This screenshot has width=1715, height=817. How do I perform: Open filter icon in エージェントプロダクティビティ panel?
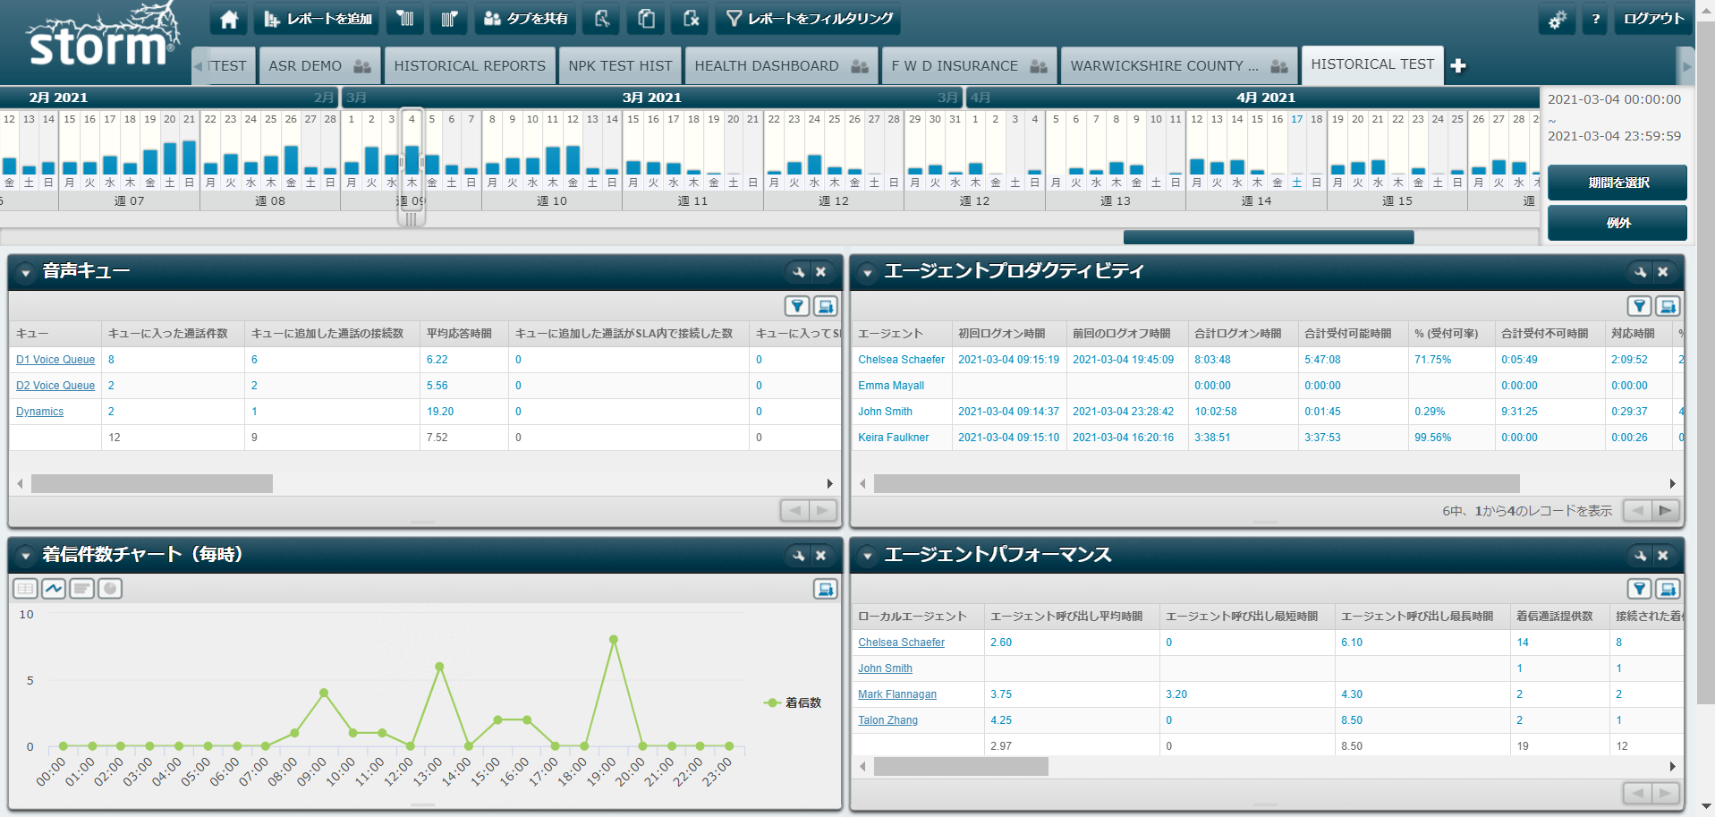point(1639,306)
